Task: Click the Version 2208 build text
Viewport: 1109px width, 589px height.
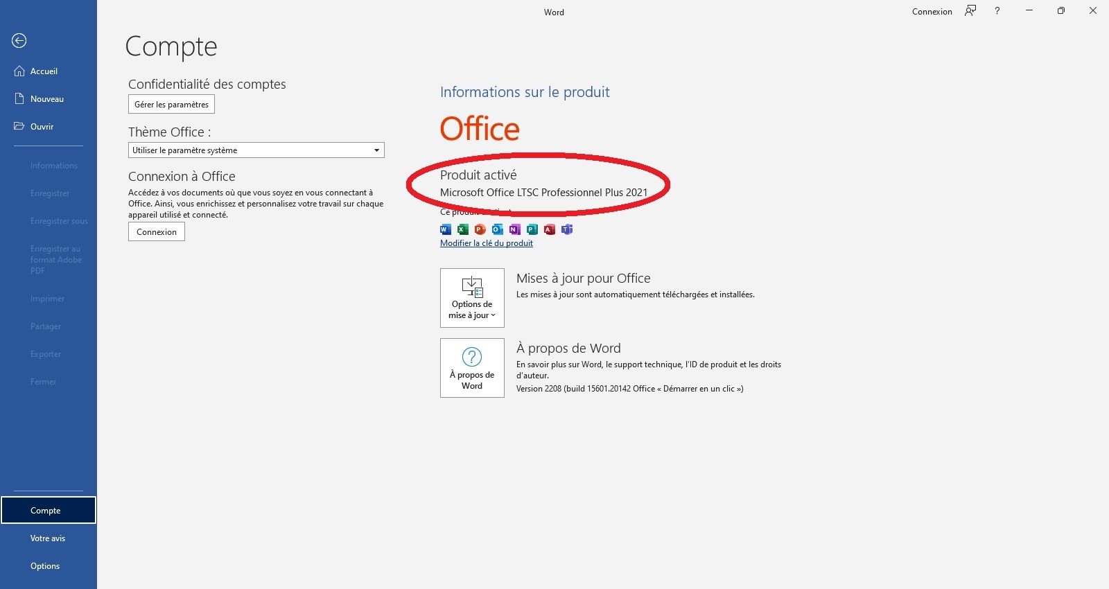Action: (629, 389)
